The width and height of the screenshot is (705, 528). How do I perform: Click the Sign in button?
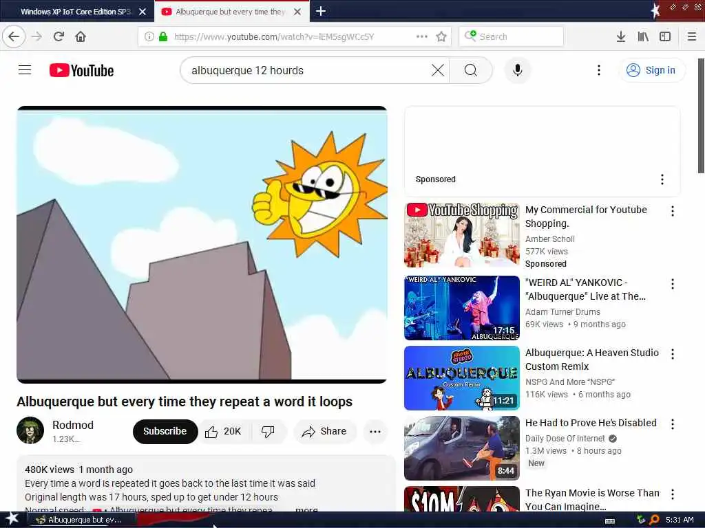652,70
